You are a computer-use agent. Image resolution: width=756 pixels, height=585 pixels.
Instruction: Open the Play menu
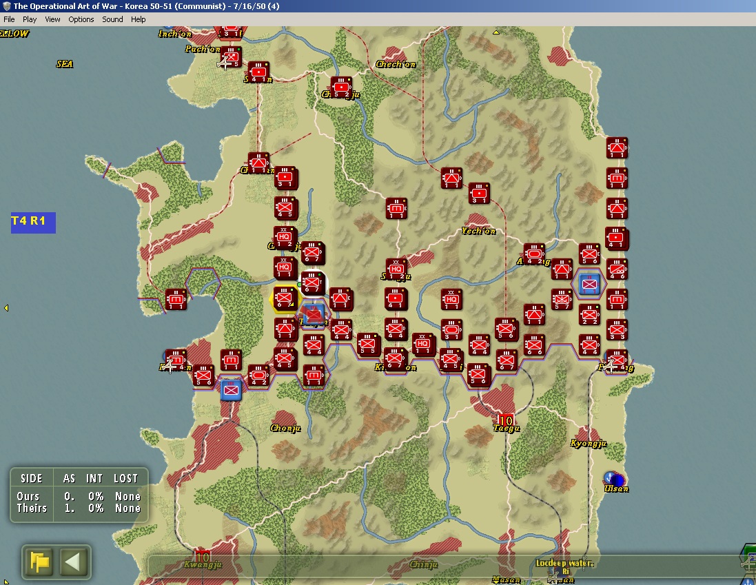click(x=30, y=19)
